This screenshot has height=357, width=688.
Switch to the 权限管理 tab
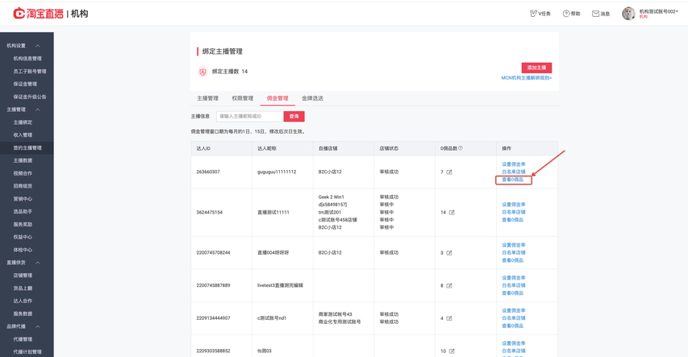click(243, 98)
